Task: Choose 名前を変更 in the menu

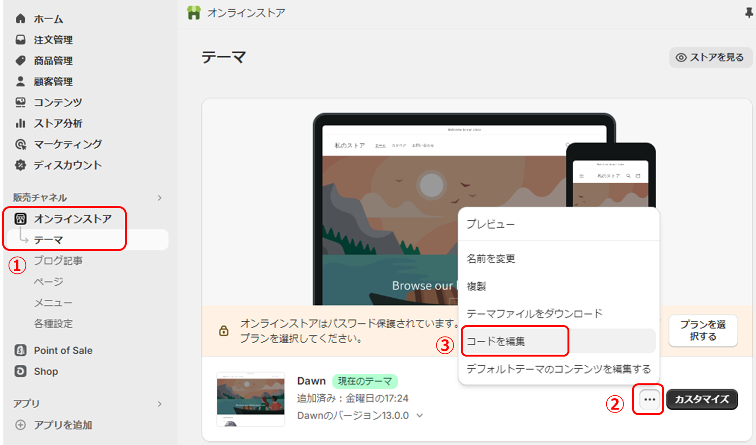Action: point(558,259)
